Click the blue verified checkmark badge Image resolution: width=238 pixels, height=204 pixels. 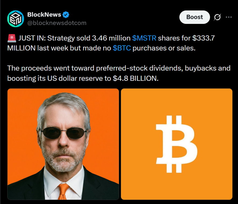(x=66, y=15)
